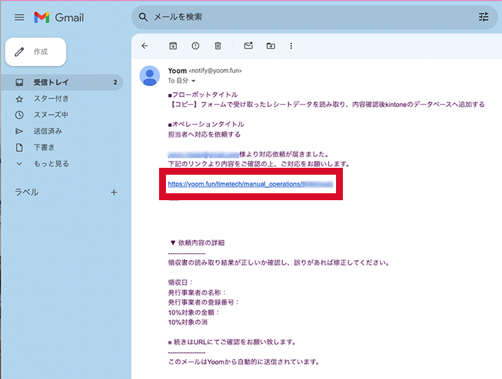Move email to folder icon
Image resolution: width=502 pixels, height=379 pixels.
(271, 46)
